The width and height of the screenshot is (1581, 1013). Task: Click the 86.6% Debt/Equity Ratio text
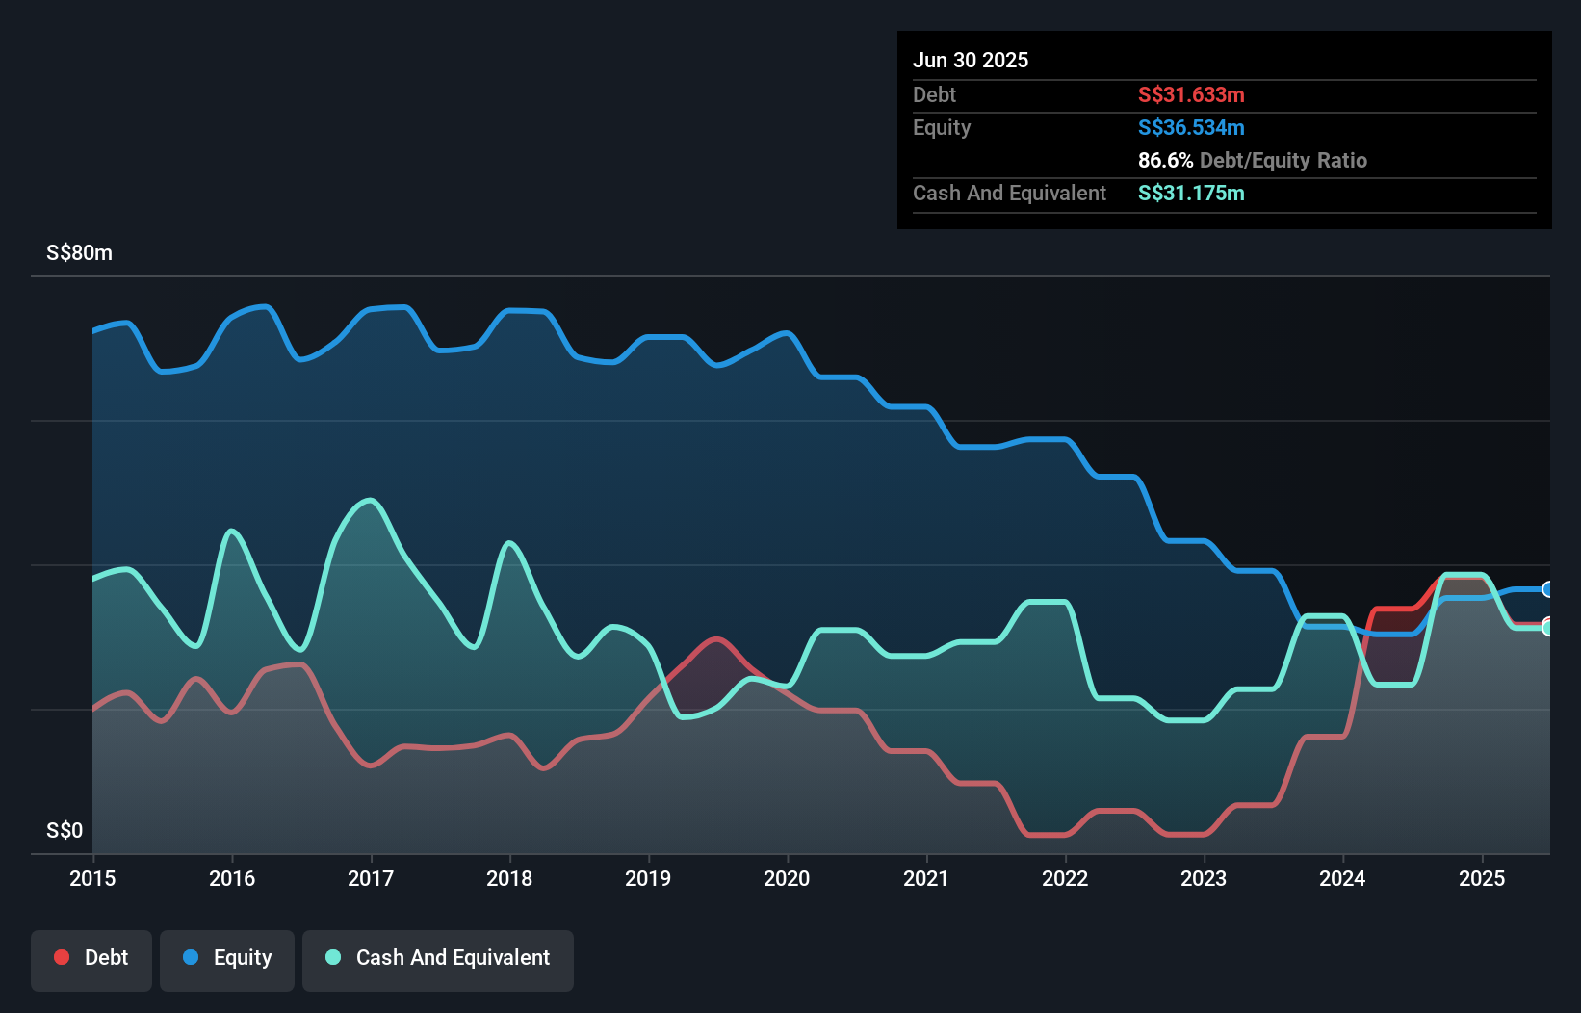(1253, 160)
